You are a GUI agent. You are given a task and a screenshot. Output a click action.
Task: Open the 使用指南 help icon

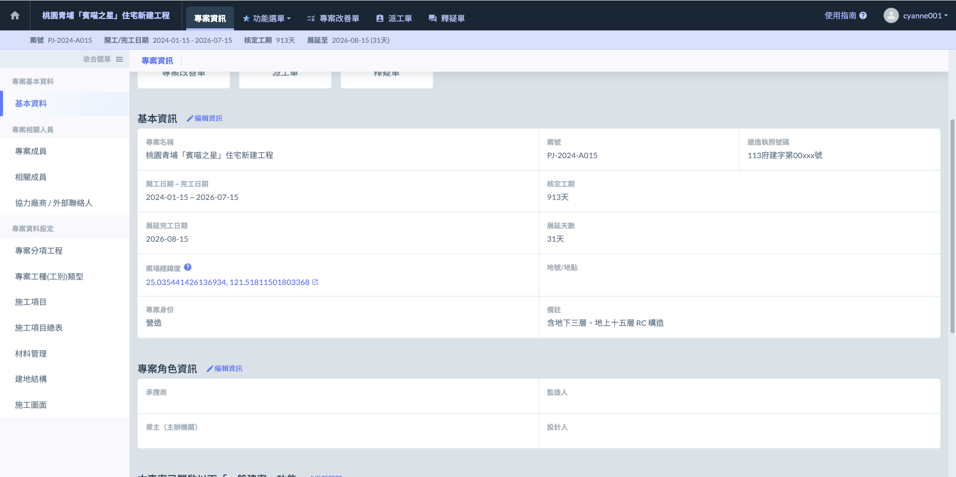coord(863,15)
